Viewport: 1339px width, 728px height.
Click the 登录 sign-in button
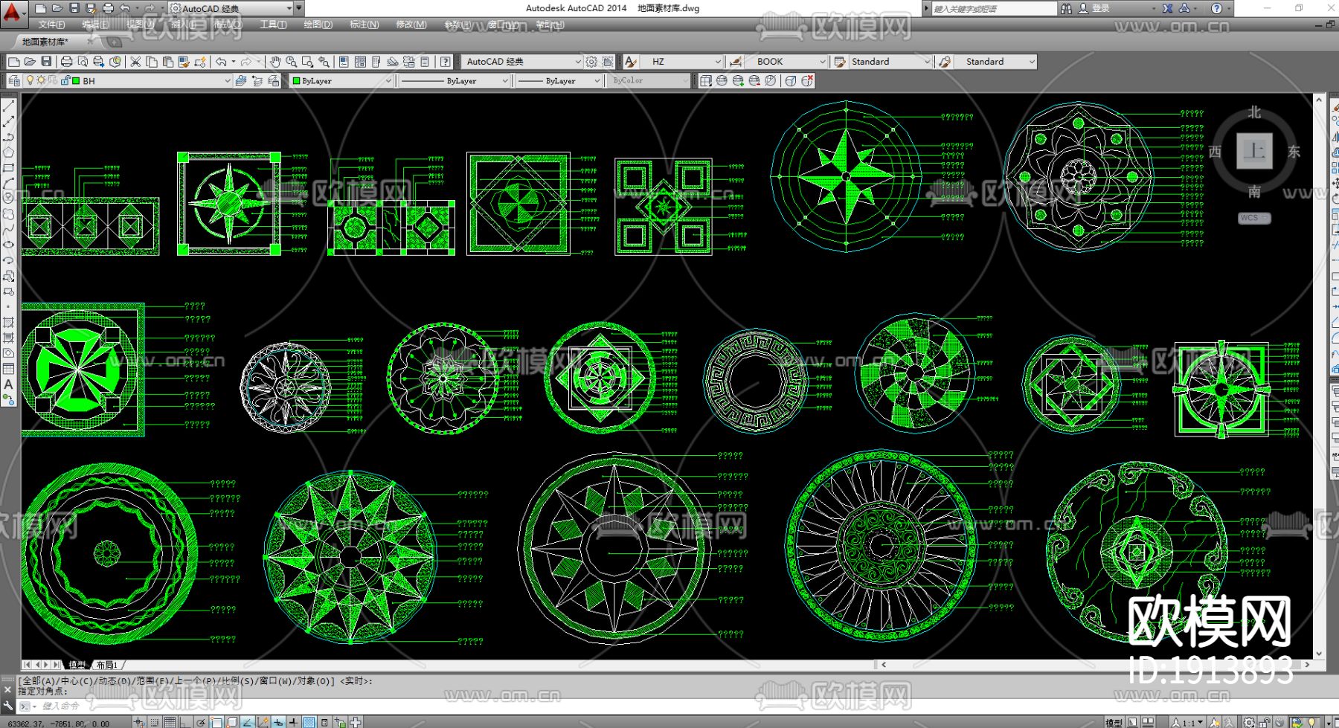pos(1100,8)
